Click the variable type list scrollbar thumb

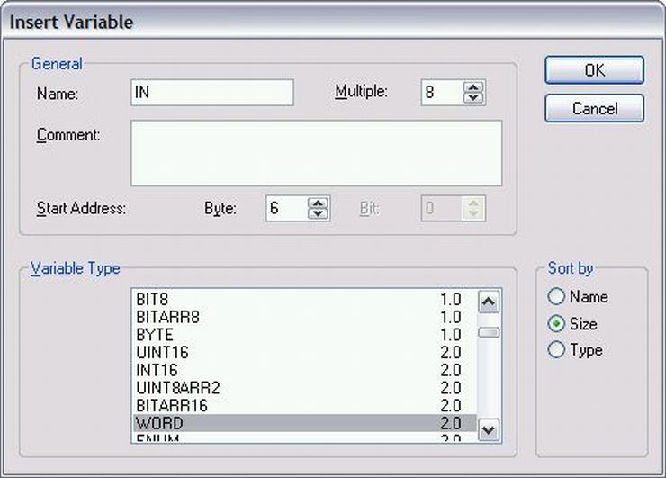(x=489, y=332)
